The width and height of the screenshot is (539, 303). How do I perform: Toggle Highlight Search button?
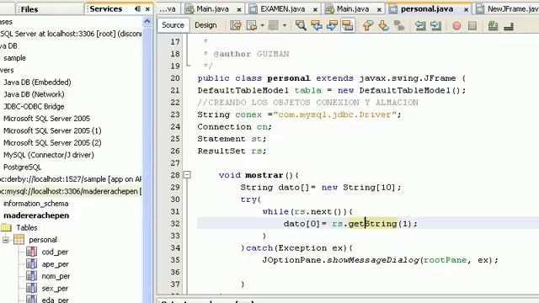point(348,25)
